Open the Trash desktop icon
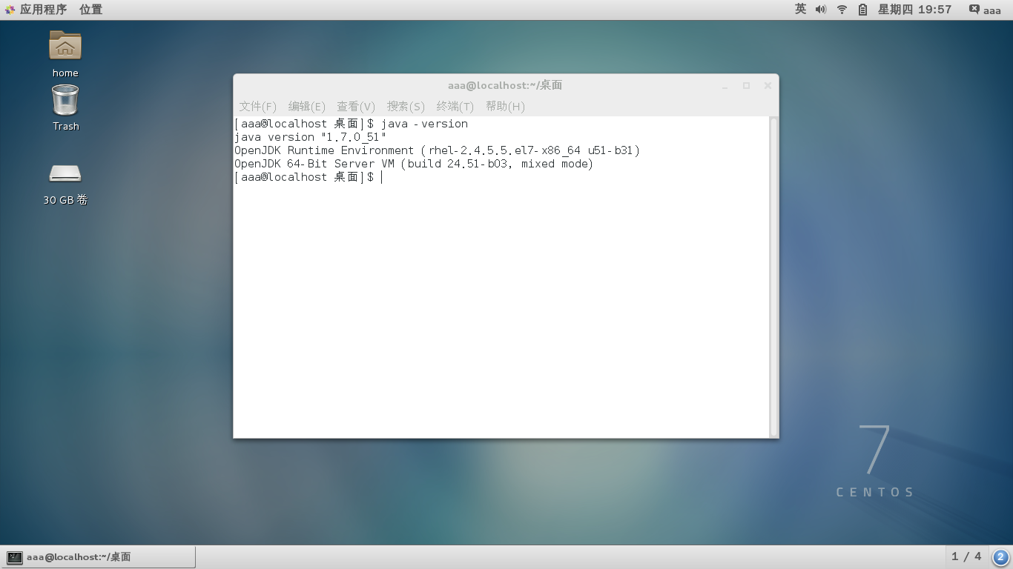Image resolution: width=1013 pixels, height=569 pixels. 65,100
